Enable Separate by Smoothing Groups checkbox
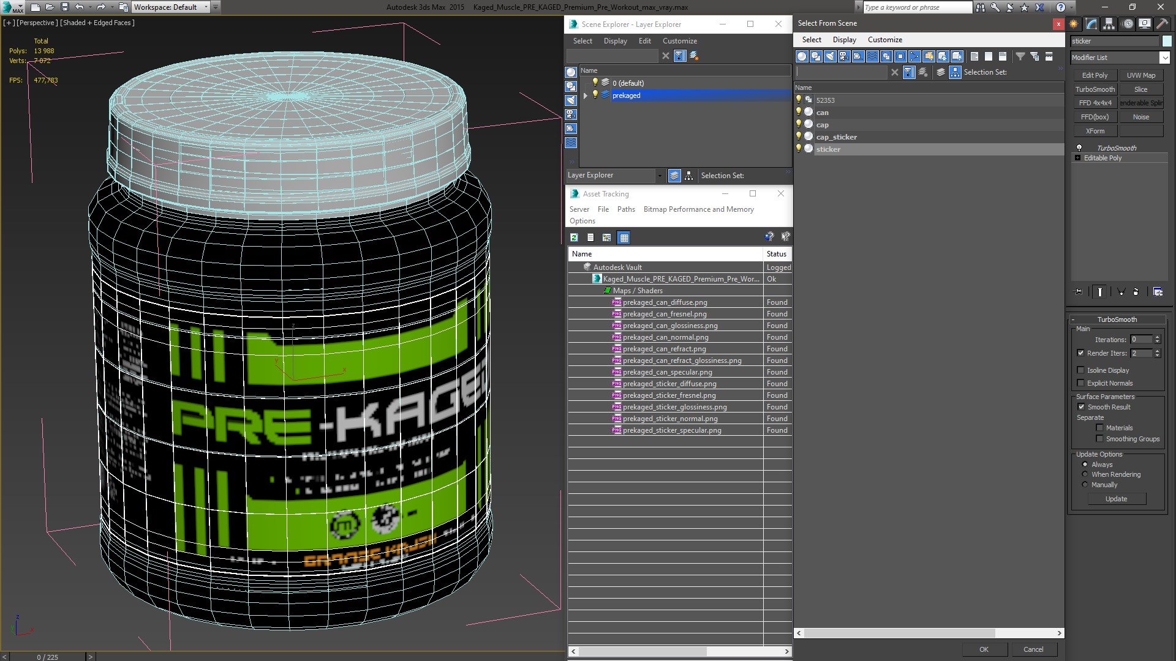This screenshot has width=1176, height=661. tap(1099, 439)
